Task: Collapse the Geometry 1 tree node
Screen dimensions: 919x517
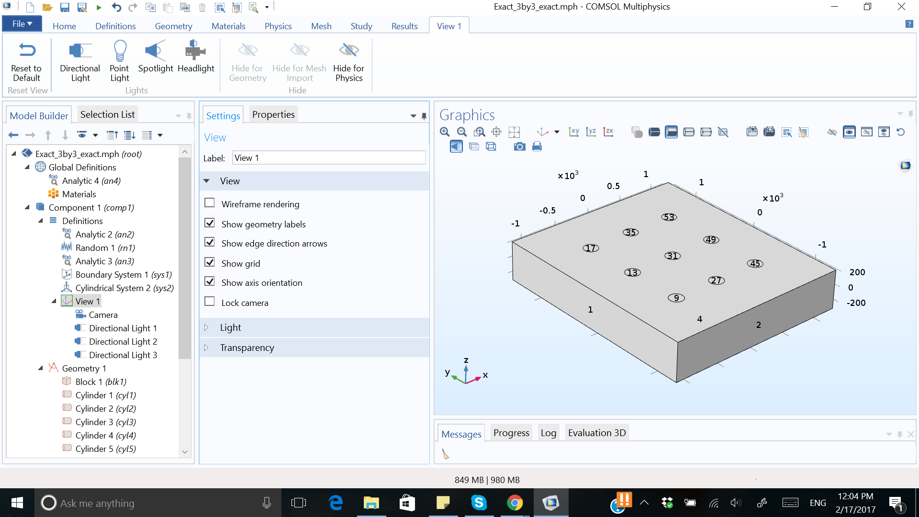Action: pyautogui.click(x=41, y=368)
